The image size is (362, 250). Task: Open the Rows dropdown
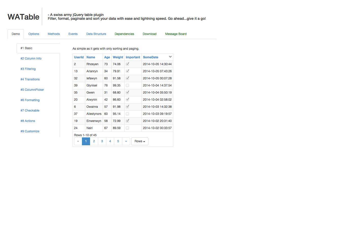(x=140, y=141)
